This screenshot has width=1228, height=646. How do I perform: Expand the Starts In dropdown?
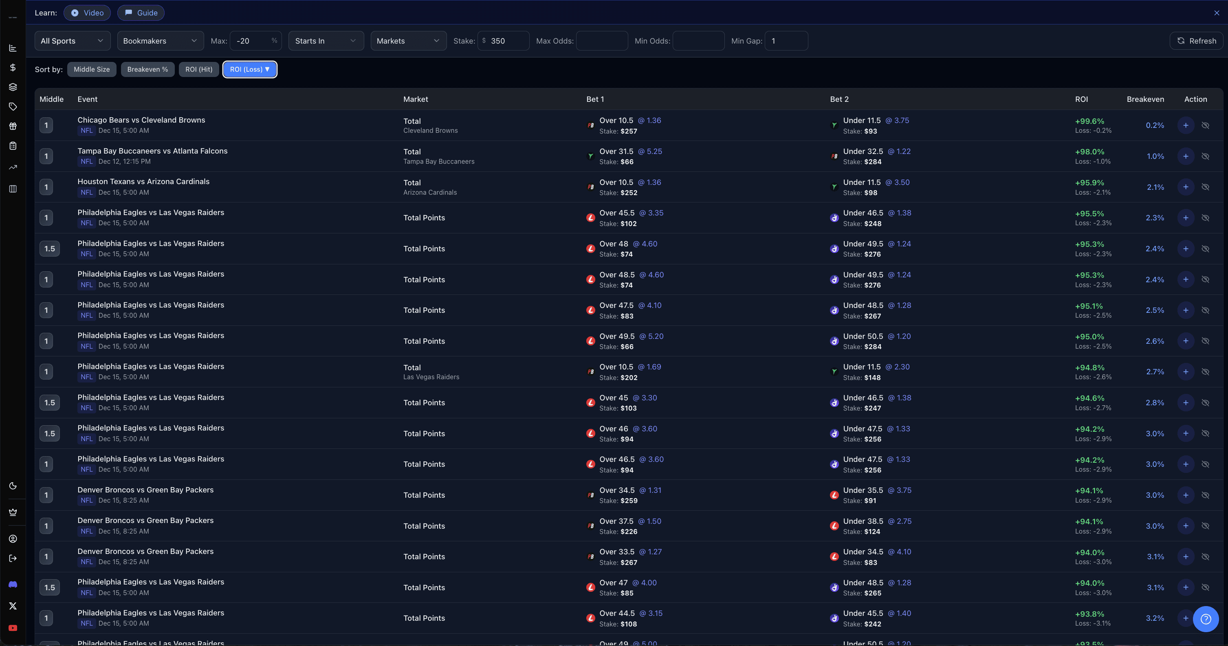326,41
